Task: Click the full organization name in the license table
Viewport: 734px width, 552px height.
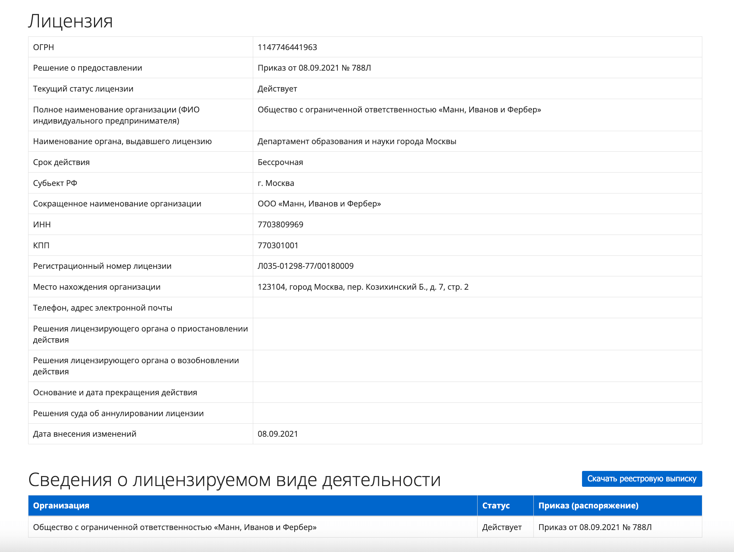Action: coord(399,110)
